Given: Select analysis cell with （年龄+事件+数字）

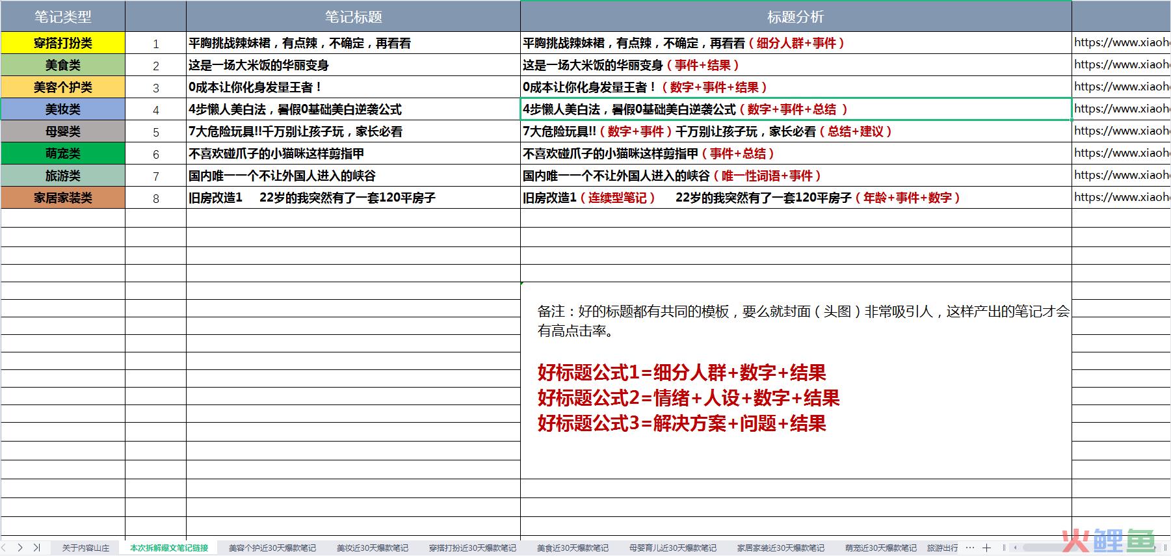Looking at the screenshot, I should click(796, 198).
